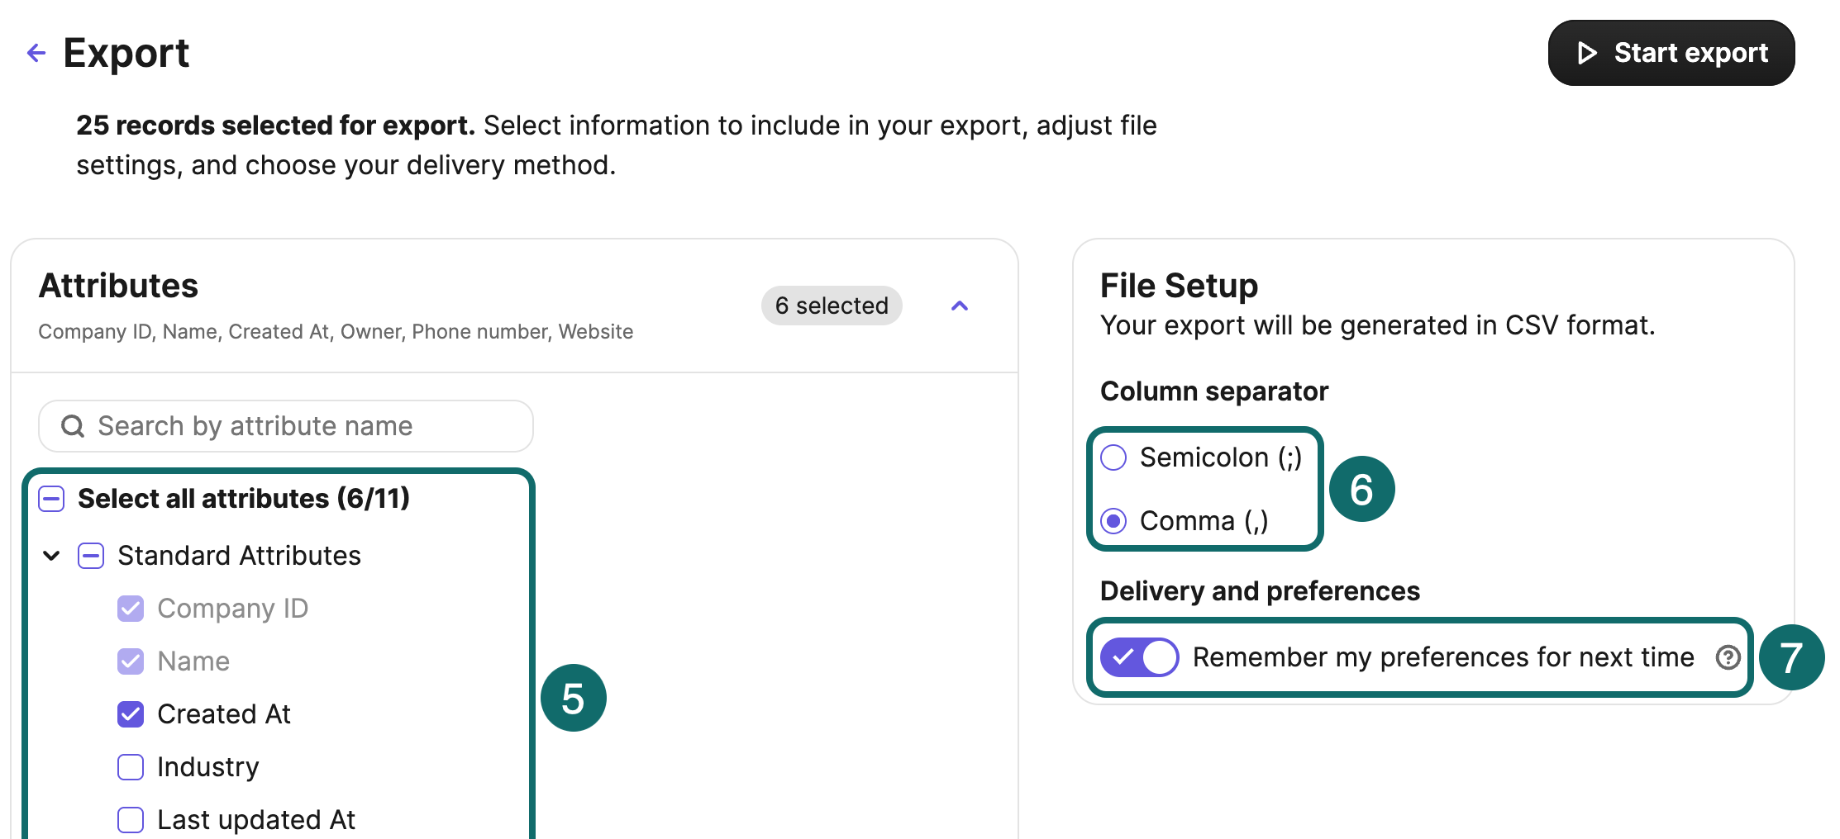Screen dimensions: 1840x839
Task: Click the minus icon on Select all attributes
Action: [x=51, y=498]
